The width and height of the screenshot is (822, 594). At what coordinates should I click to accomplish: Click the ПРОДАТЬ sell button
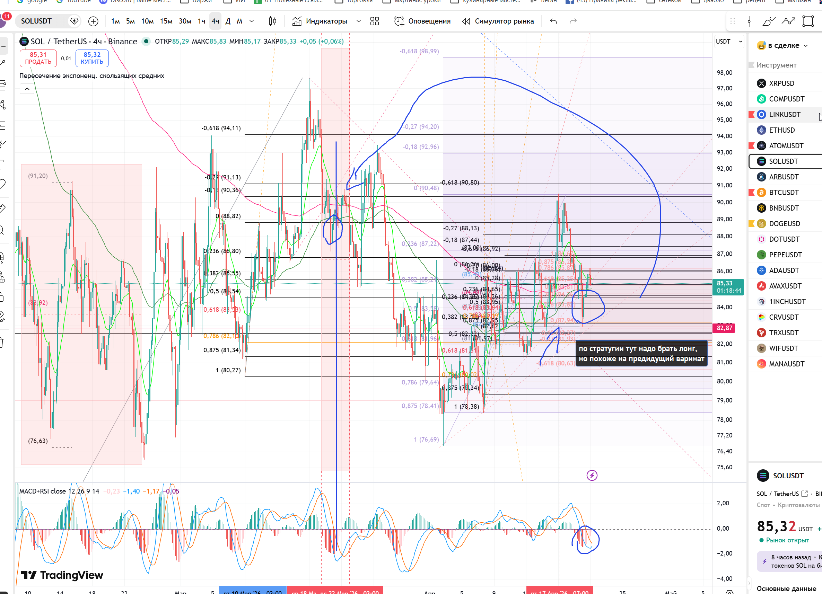38,58
